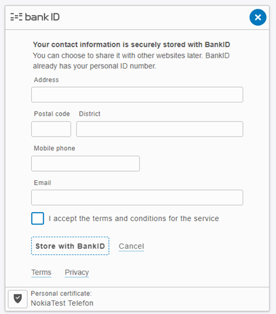Open the Terms link
This screenshot has width=276, height=314.
(41, 273)
